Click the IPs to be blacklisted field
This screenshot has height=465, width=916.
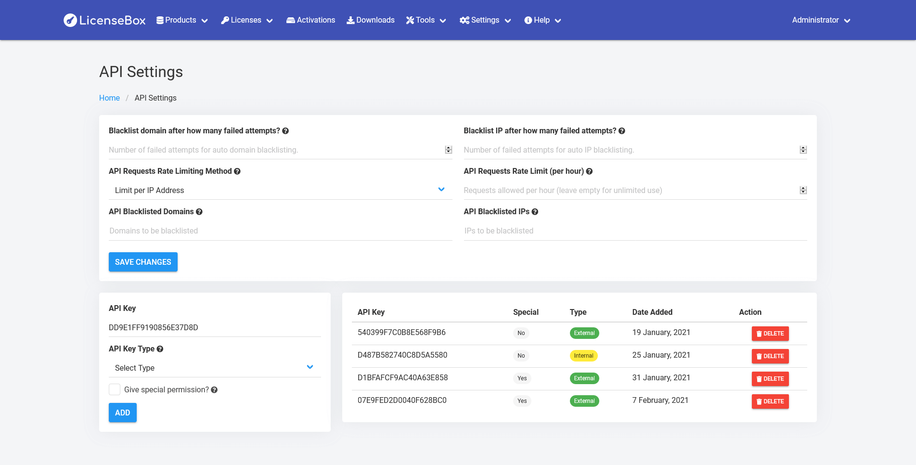coord(635,231)
